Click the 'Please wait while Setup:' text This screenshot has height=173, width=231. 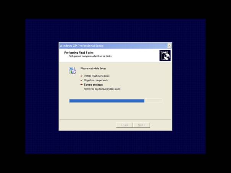[x=94, y=69]
